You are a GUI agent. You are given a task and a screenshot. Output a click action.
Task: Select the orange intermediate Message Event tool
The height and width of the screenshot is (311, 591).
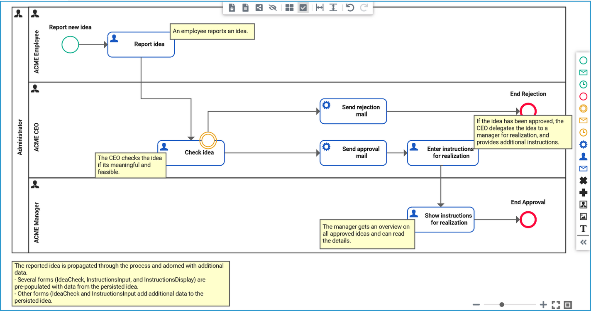point(583,120)
